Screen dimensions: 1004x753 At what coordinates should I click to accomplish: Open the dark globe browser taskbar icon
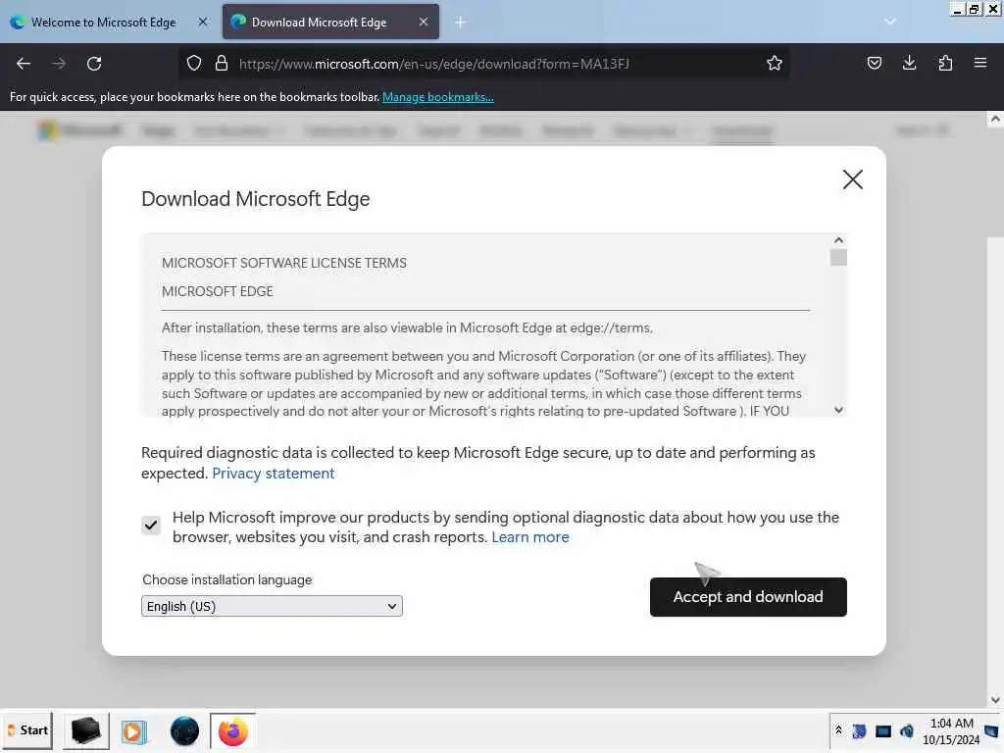(184, 731)
